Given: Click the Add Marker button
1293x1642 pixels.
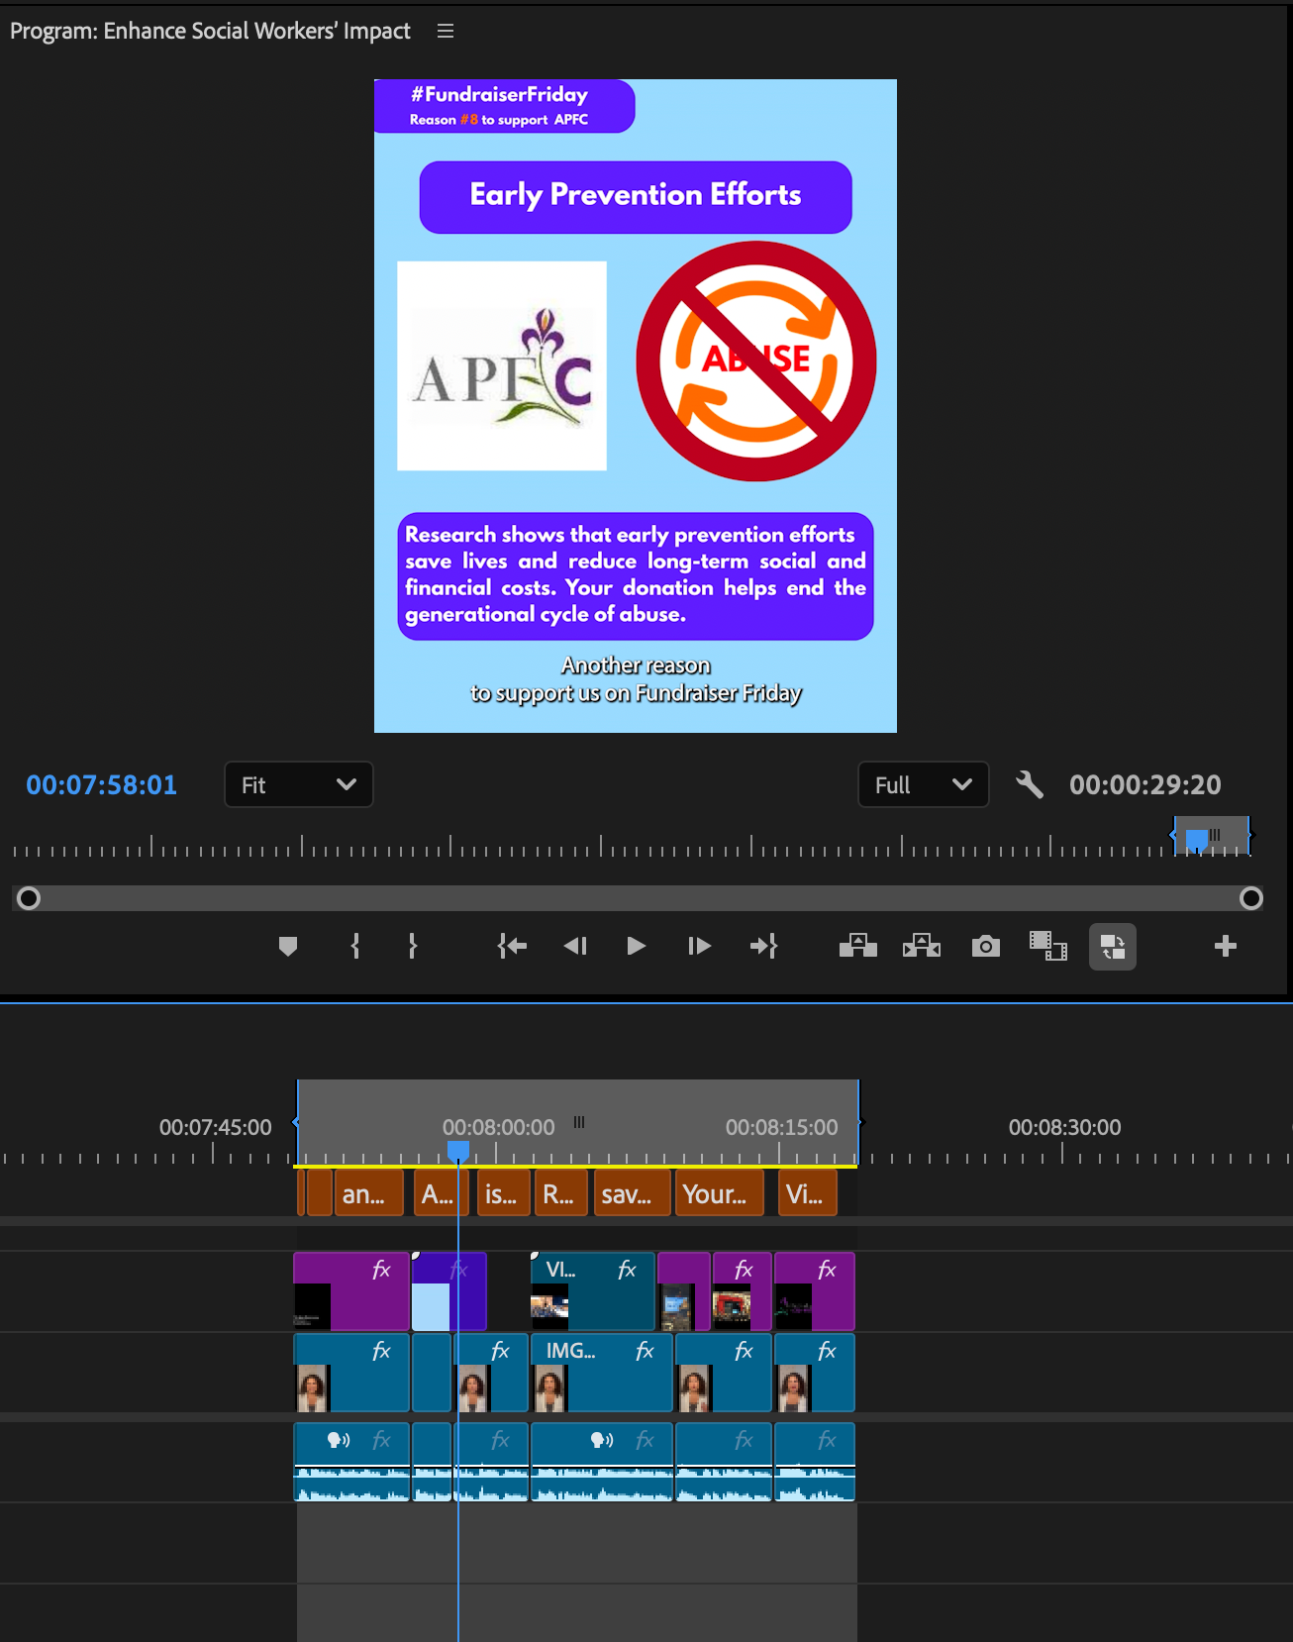Looking at the screenshot, I should point(288,947).
